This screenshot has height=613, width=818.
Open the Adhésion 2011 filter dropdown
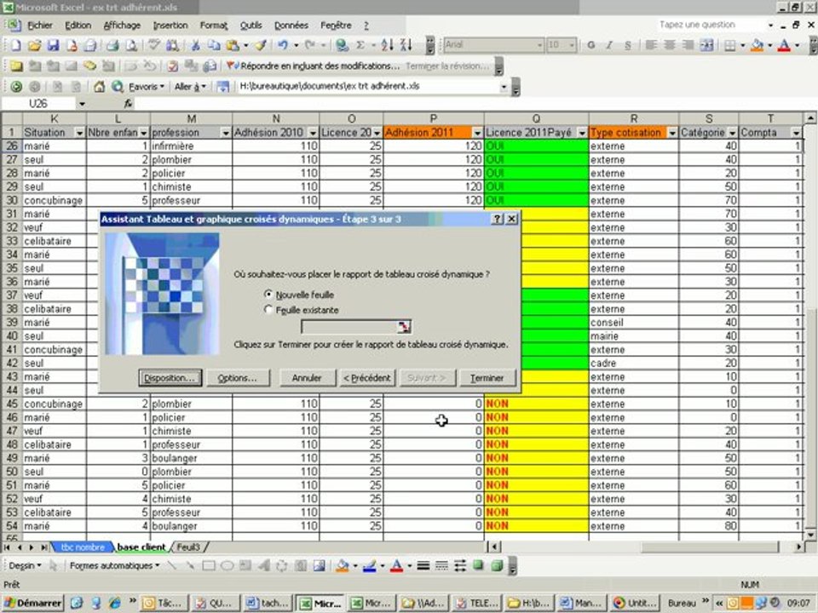point(477,133)
